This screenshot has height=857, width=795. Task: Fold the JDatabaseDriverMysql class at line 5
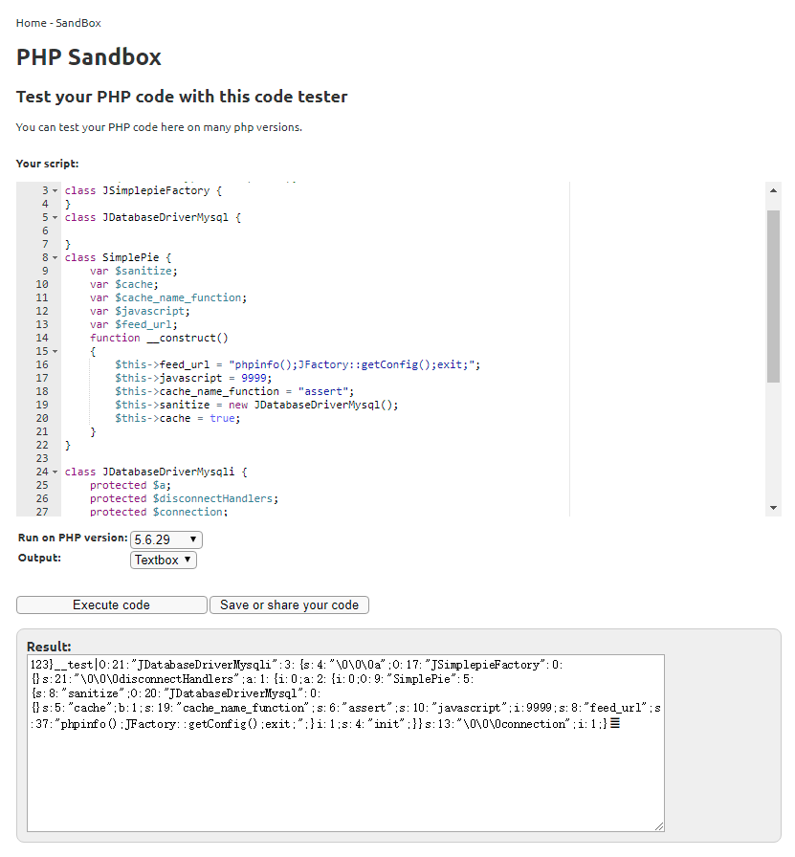[x=55, y=218]
